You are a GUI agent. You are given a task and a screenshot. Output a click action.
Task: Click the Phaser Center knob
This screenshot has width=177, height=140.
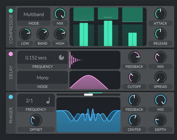pyautogui.click(x=134, y=120)
